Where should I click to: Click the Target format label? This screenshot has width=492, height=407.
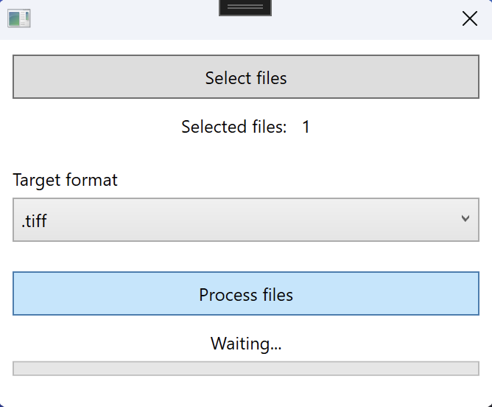pyautogui.click(x=65, y=180)
